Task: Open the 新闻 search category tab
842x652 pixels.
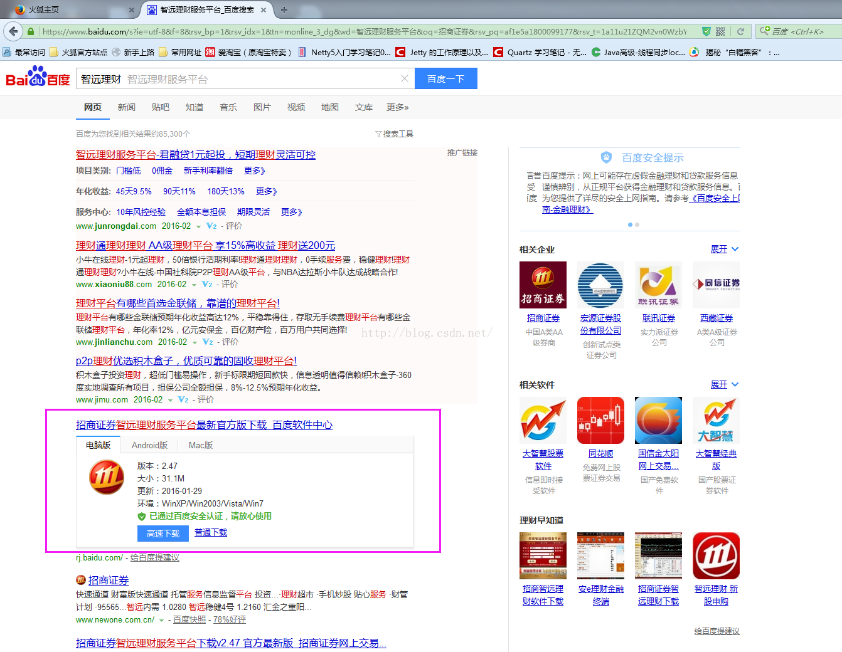Action: (x=127, y=107)
